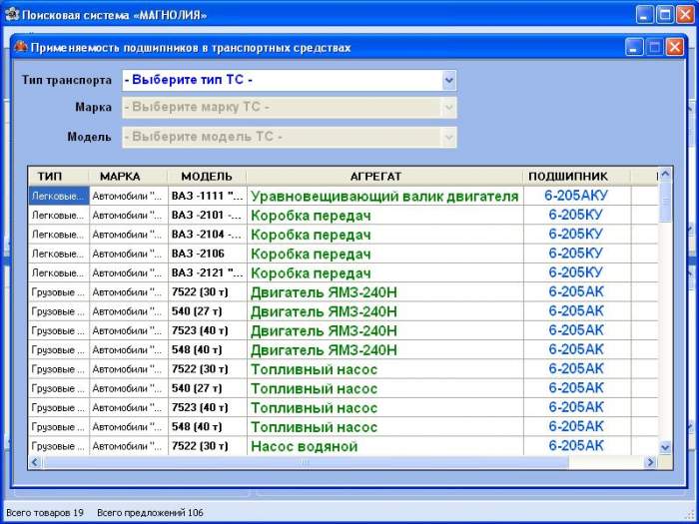Click 6-205КУ in the ВАЗ -2101 row
This screenshot has width=699, height=524.
(x=577, y=216)
